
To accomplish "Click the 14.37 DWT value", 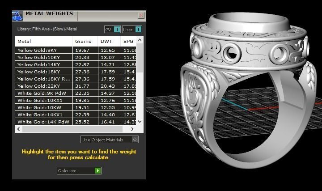I will 108,93.
